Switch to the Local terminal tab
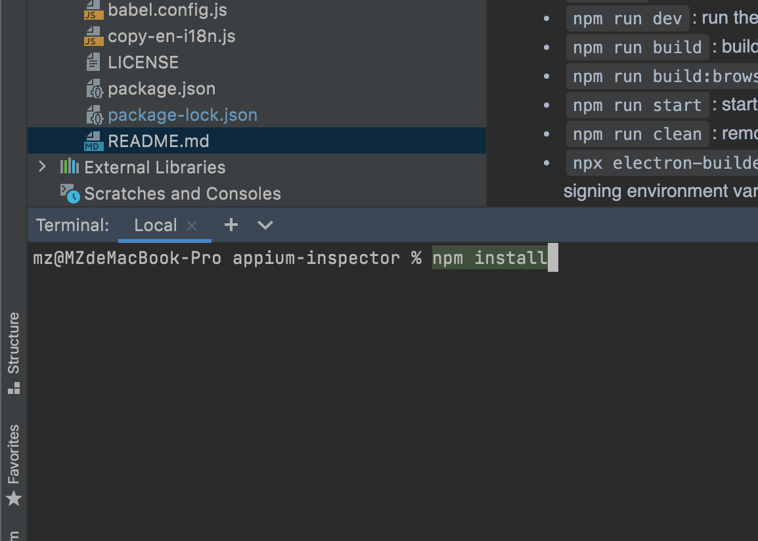This screenshot has width=758, height=541. pyautogui.click(x=155, y=225)
